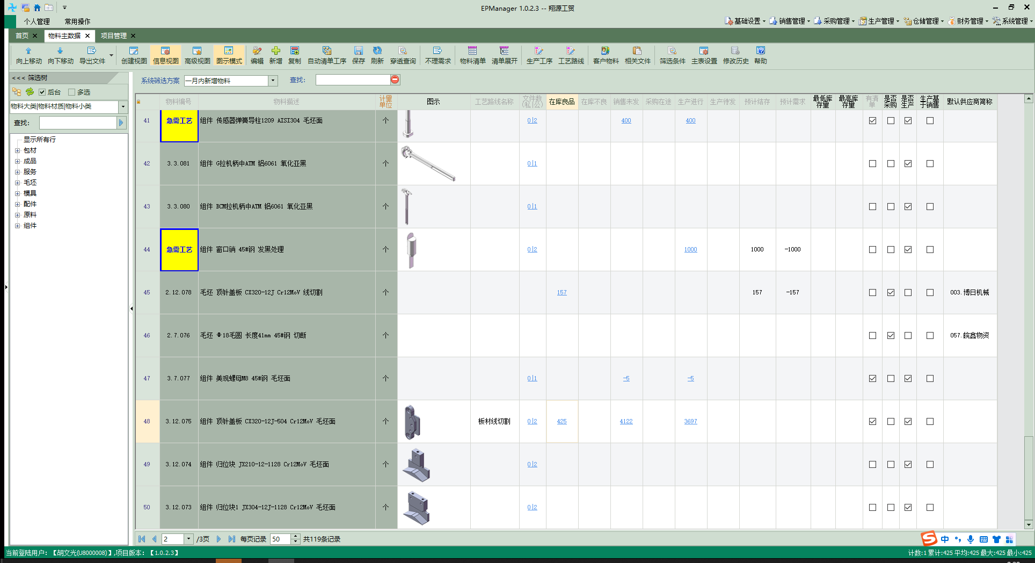
Task: Switch to the 项目管理 tab
Action: (x=114, y=35)
